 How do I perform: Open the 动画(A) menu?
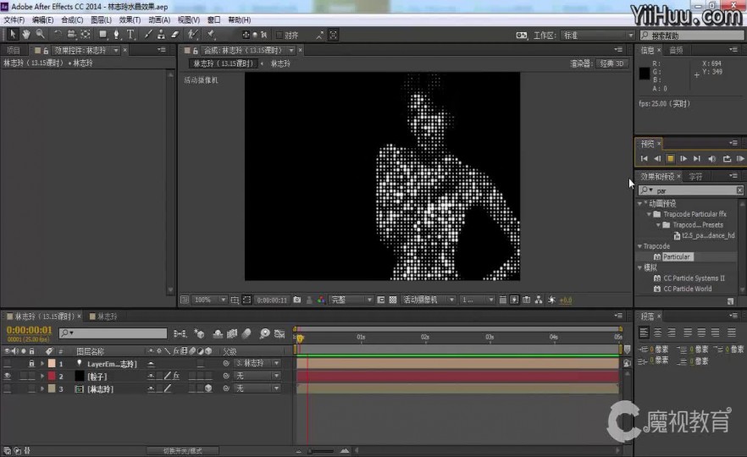click(x=159, y=20)
